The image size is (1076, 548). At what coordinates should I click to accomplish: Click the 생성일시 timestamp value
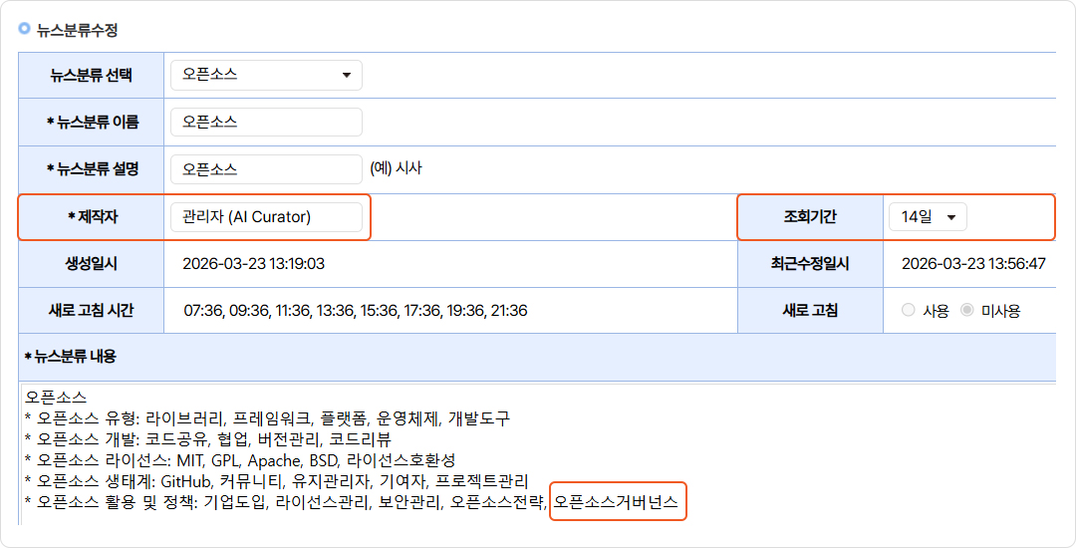(x=253, y=264)
